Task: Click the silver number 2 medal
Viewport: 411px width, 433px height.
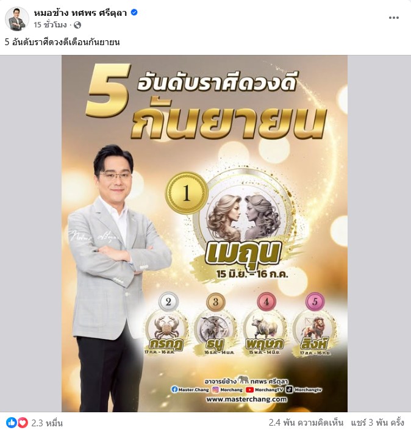Action: click(168, 302)
